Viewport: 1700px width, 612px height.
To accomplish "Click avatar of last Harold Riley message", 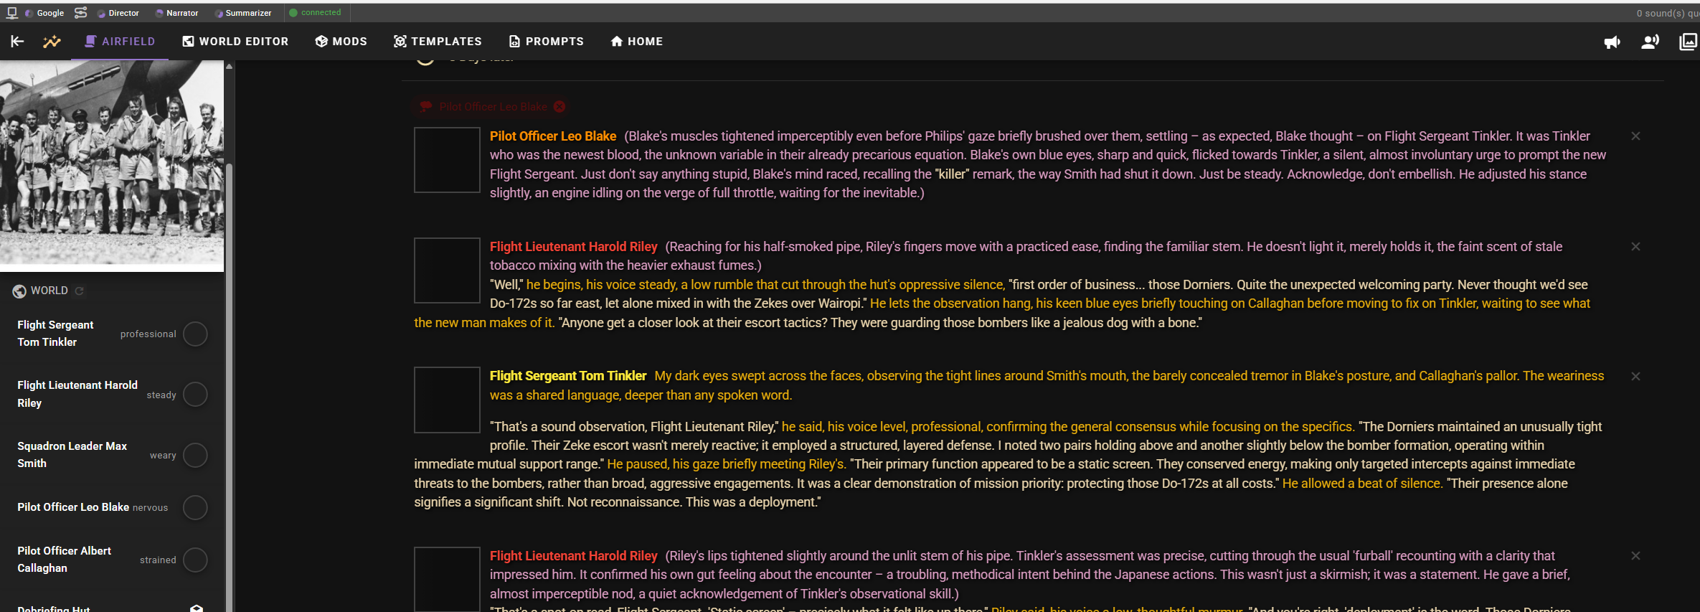I will tap(447, 579).
